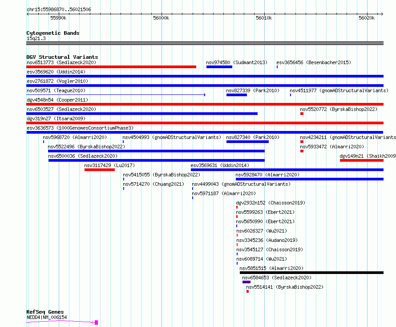Viewport: 396px width, 327px height.
Task: Click the purple nsv6584653 variant bar
Action: 246,282
